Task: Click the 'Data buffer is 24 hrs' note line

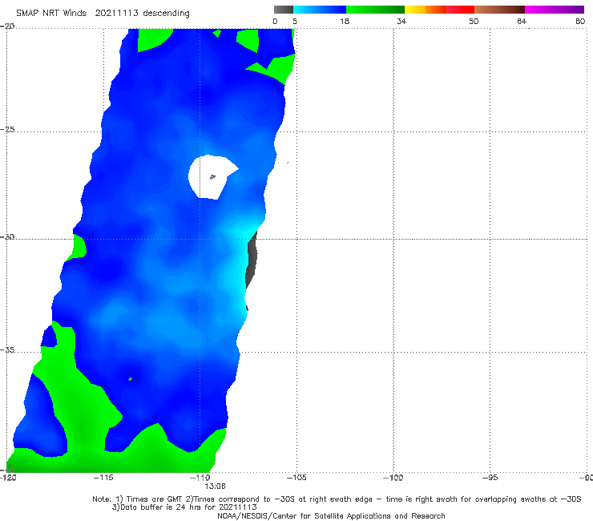Action: (x=184, y=507)
